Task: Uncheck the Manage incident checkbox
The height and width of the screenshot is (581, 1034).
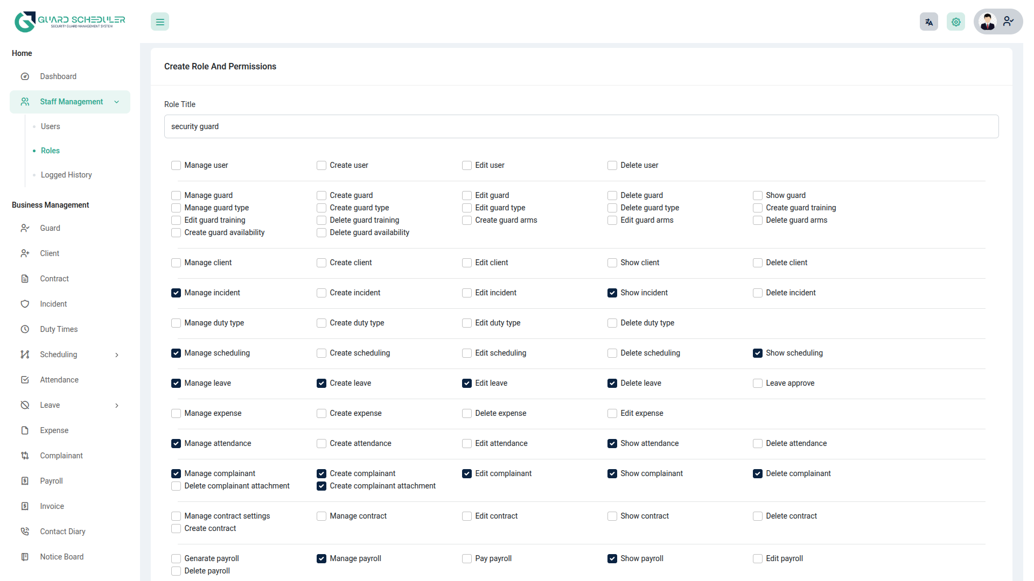Action: [176, 293]
